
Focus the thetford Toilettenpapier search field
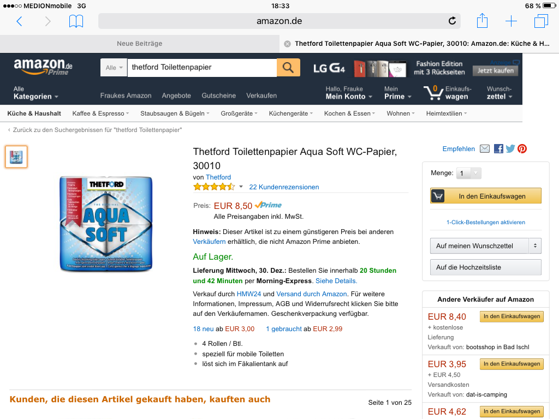tap(202, 67)
